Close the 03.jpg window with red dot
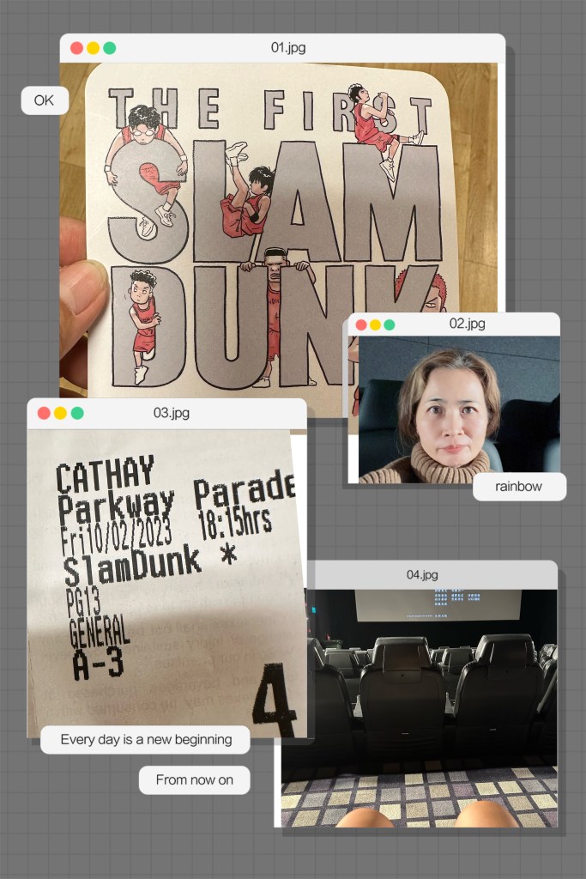Viewport: 586px width, 879px height. point(44,413)
